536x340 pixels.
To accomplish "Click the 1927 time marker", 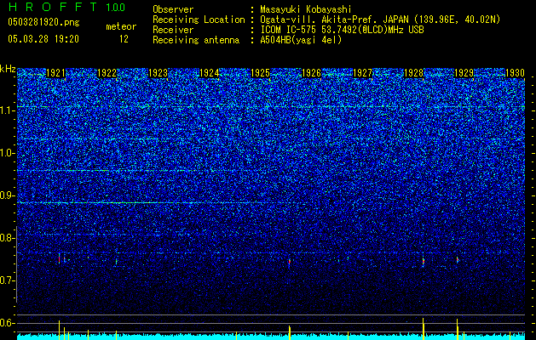I will click(362, 73).
